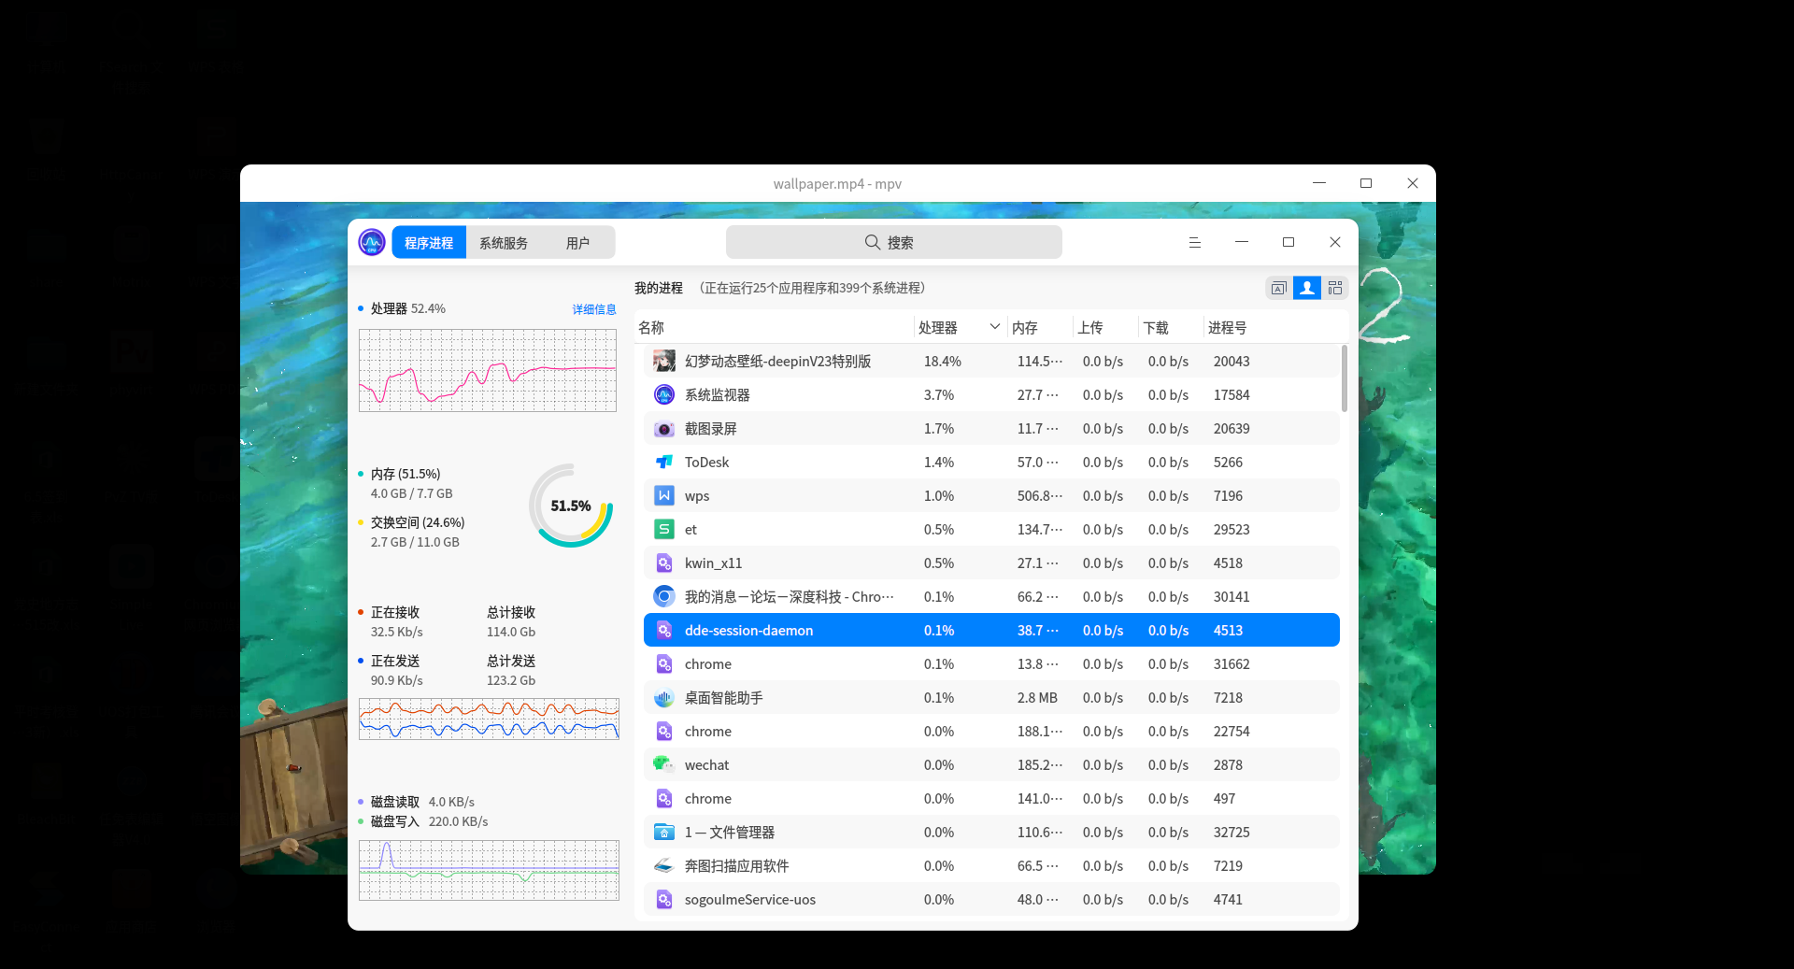Click the wechat process icon
Viewport: 1794px width, 969px height.
664,764
